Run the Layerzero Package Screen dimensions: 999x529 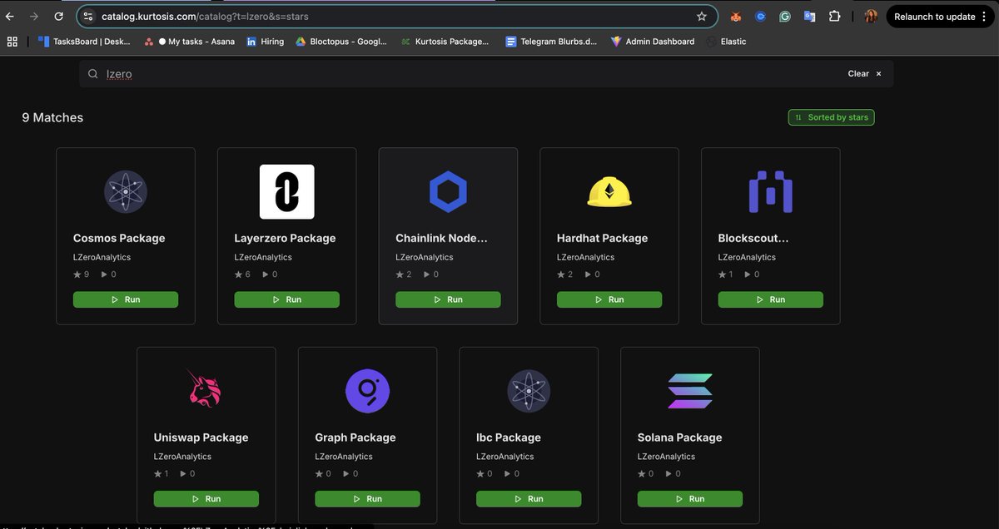coord(287,299)
